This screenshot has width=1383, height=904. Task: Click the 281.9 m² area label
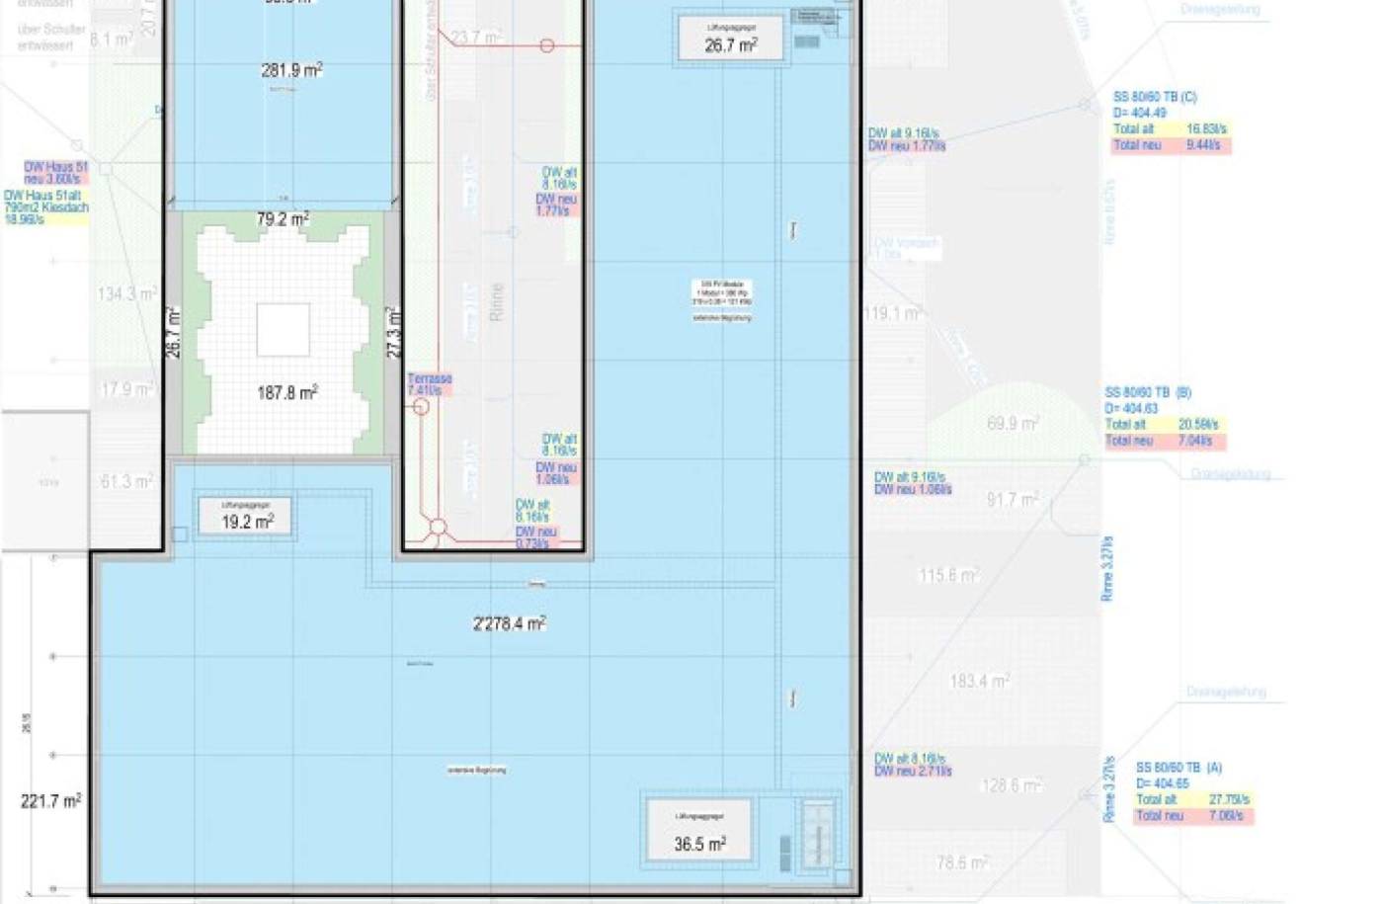coord(291,70)
